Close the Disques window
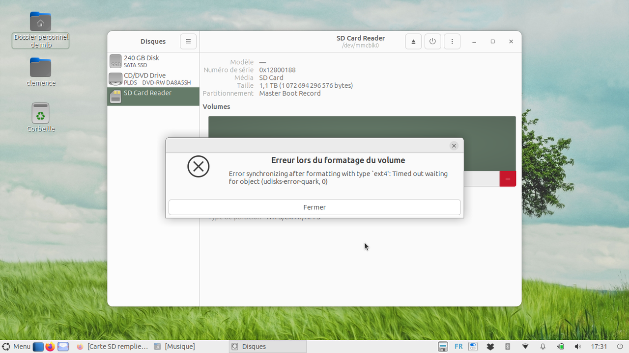Viewport: 629px width, 353px height. click(511, 42)
